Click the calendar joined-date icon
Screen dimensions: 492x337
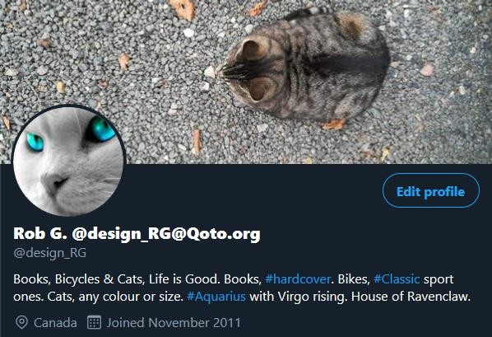tap(94, 322)
